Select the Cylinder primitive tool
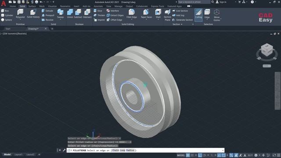The image size is (281, 158). click(x=7, y=15)
